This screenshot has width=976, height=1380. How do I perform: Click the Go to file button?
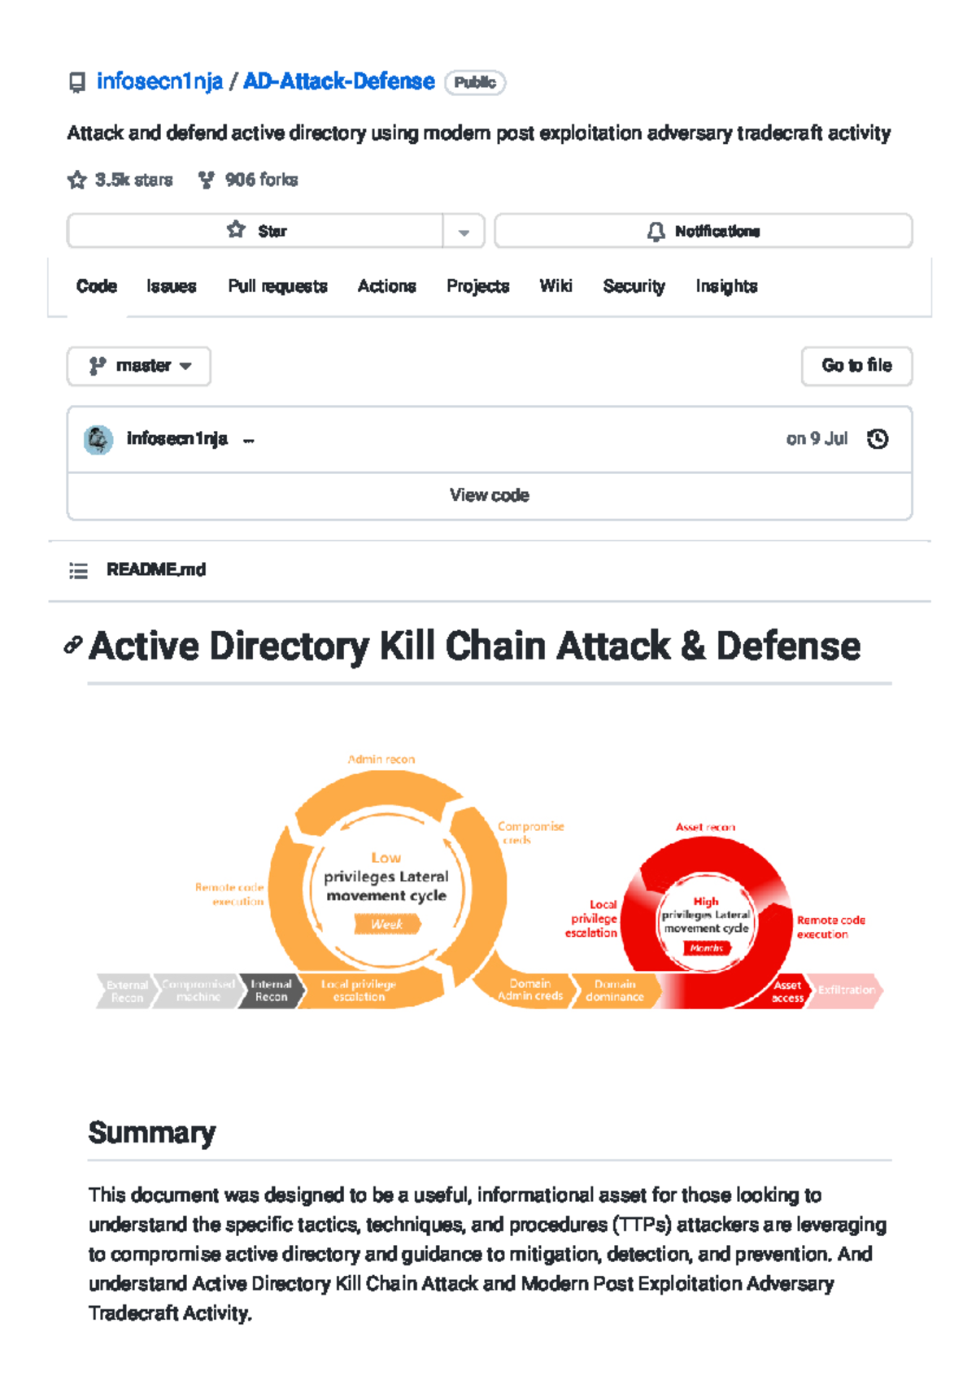pyautogui.click(x=856, y=365)
